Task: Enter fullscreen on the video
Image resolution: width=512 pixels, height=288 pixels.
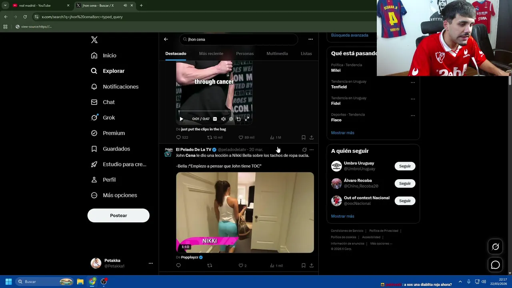Action: point(247,119)
